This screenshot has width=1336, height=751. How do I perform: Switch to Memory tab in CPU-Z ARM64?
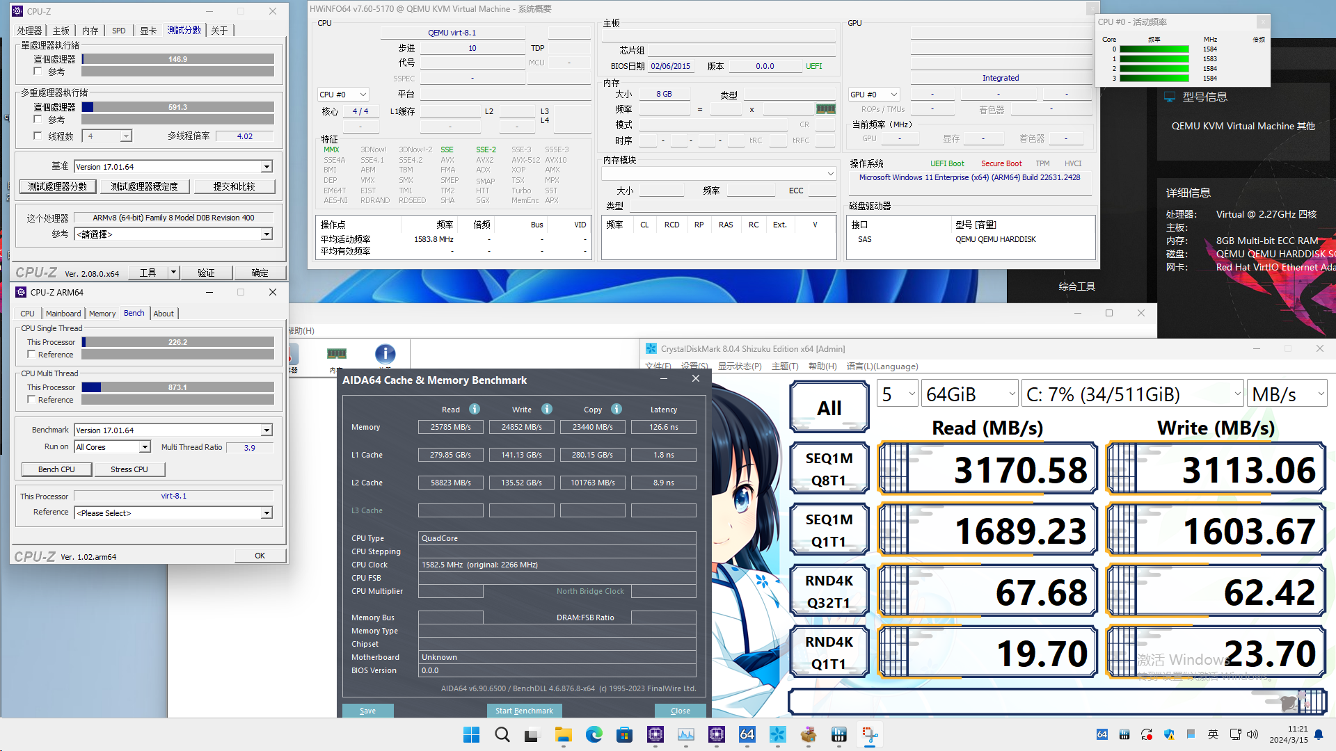[102, 314]
